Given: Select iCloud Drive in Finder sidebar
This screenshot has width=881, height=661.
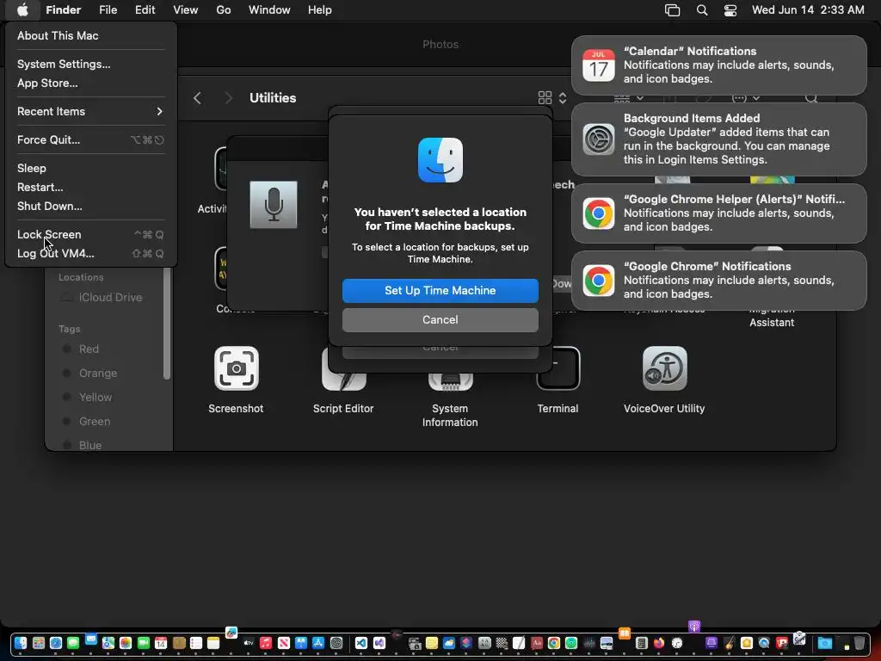Looking at the screenshot, I should tap(110, 297).
